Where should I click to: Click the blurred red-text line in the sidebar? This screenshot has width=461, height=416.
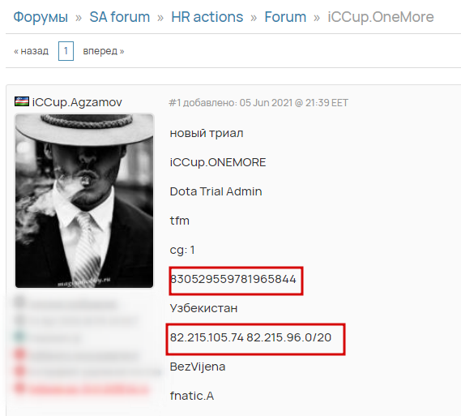click(89, 389)
